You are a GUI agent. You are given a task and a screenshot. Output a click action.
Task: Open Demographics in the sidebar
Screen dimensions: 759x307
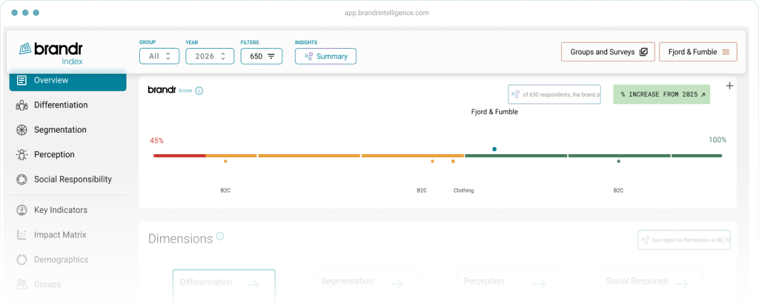coord(61,260)
